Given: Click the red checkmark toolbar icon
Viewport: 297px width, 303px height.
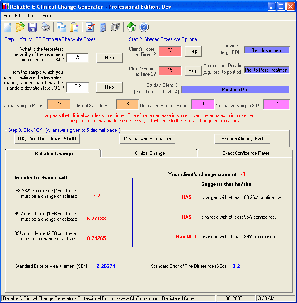Looking at the screenshot, I should [91, 27].
